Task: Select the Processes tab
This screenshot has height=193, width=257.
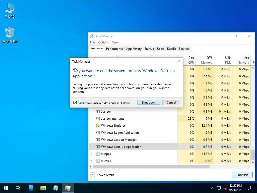Action: pyautogui.click(x=97, y=48)
